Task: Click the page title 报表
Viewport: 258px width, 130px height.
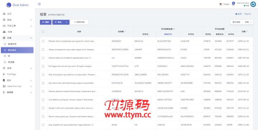Action: pos(43,14)
